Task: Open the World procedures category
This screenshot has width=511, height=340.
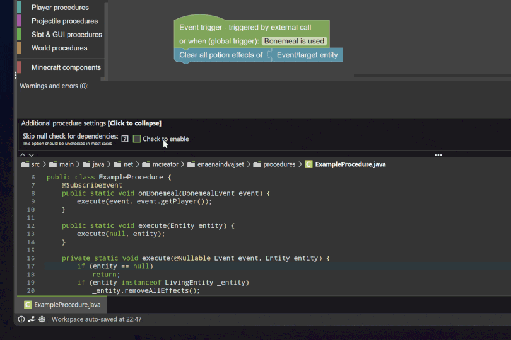Action: point(59,48)
